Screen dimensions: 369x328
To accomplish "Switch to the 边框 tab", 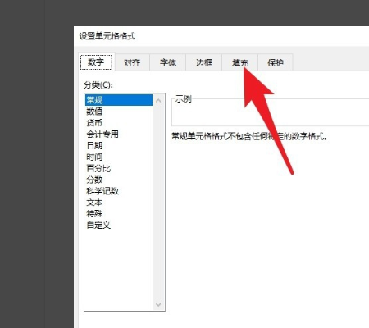I will pyautogui.click(x=204, y=63).
